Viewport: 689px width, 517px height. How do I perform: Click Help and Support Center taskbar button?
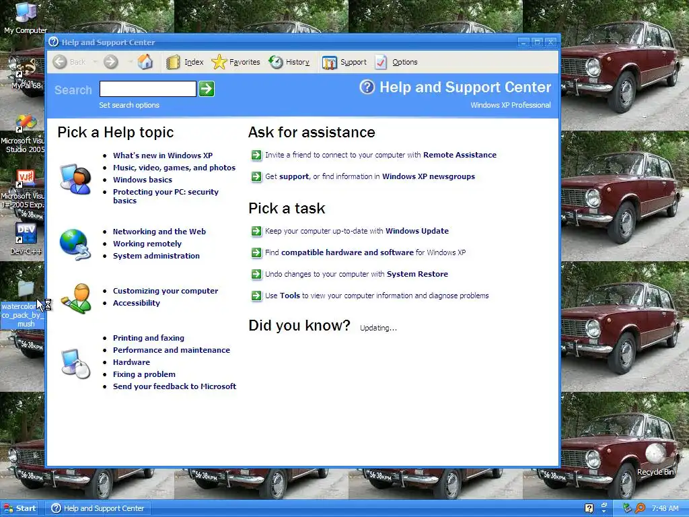[x=98, y=508]
